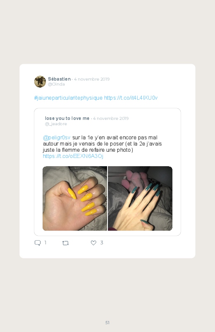This screenshot has height=332, width=215.
Task: Click the quoted tweet's 4 novembre 2019 date
Action: coord(111,119)
